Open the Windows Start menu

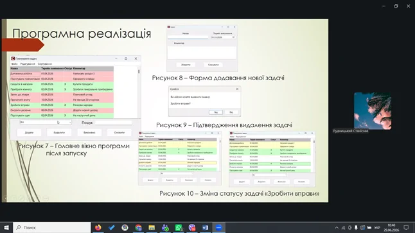(6, 227)
